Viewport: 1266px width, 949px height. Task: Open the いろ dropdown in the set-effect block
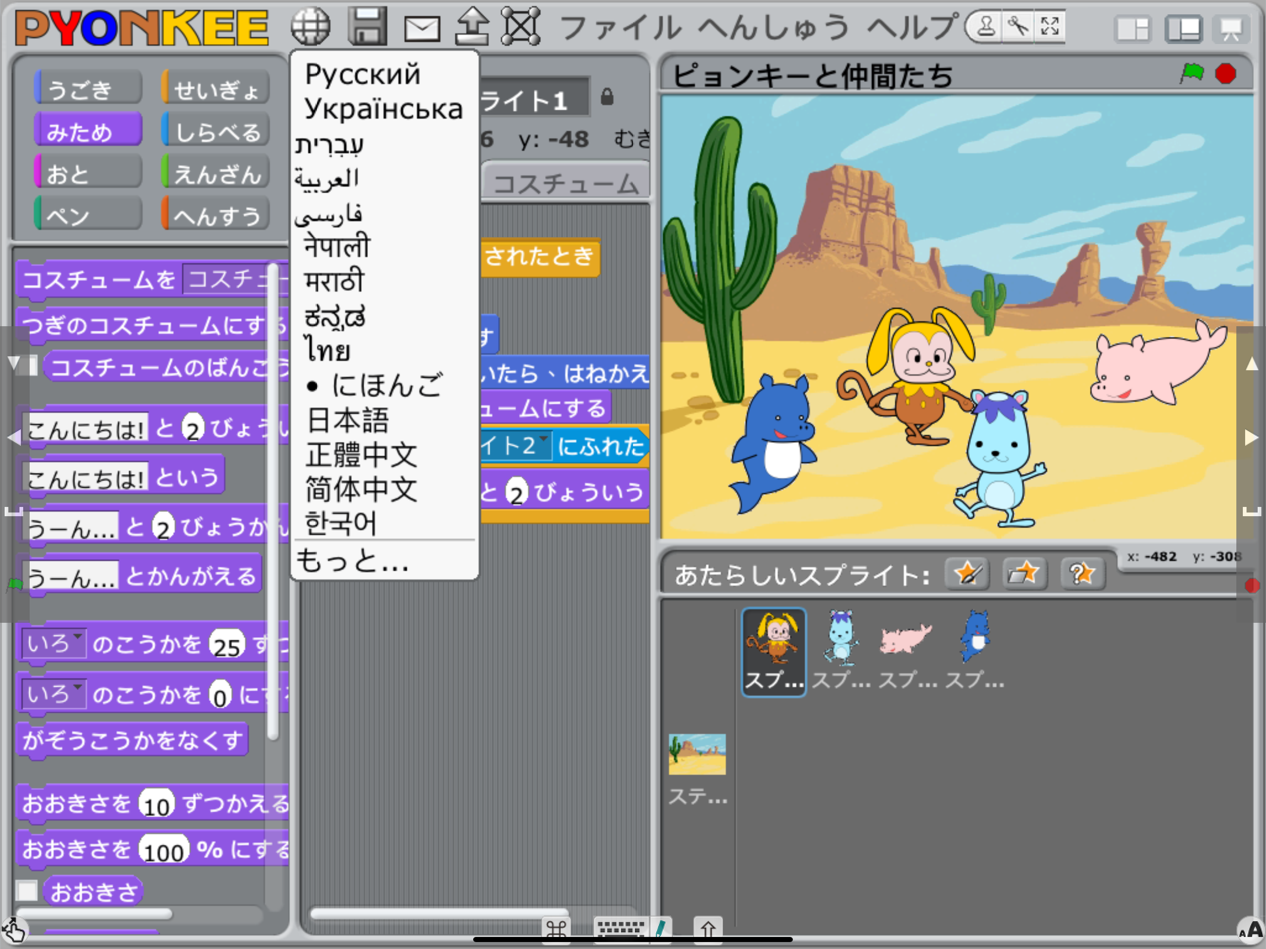pos(54,694)
